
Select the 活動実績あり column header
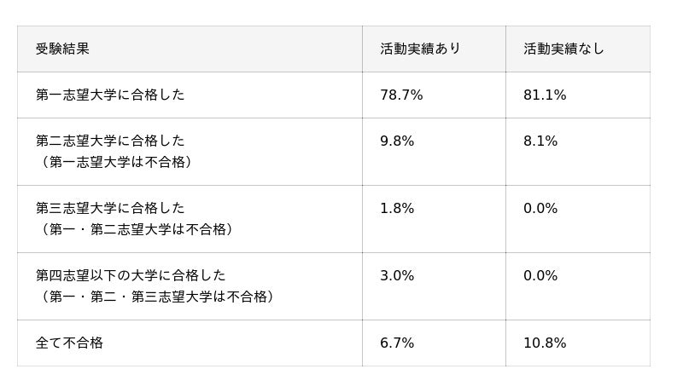point(420,49)
